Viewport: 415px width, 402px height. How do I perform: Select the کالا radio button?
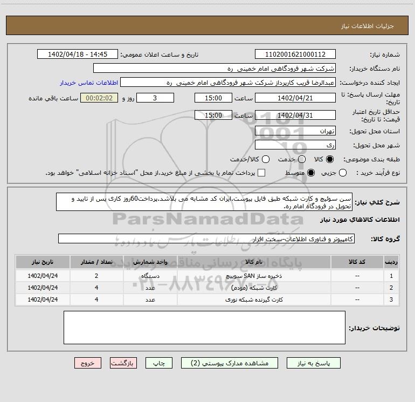pos(330,159)
